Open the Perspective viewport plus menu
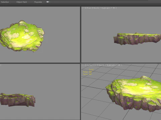 (x=84, y=65)
